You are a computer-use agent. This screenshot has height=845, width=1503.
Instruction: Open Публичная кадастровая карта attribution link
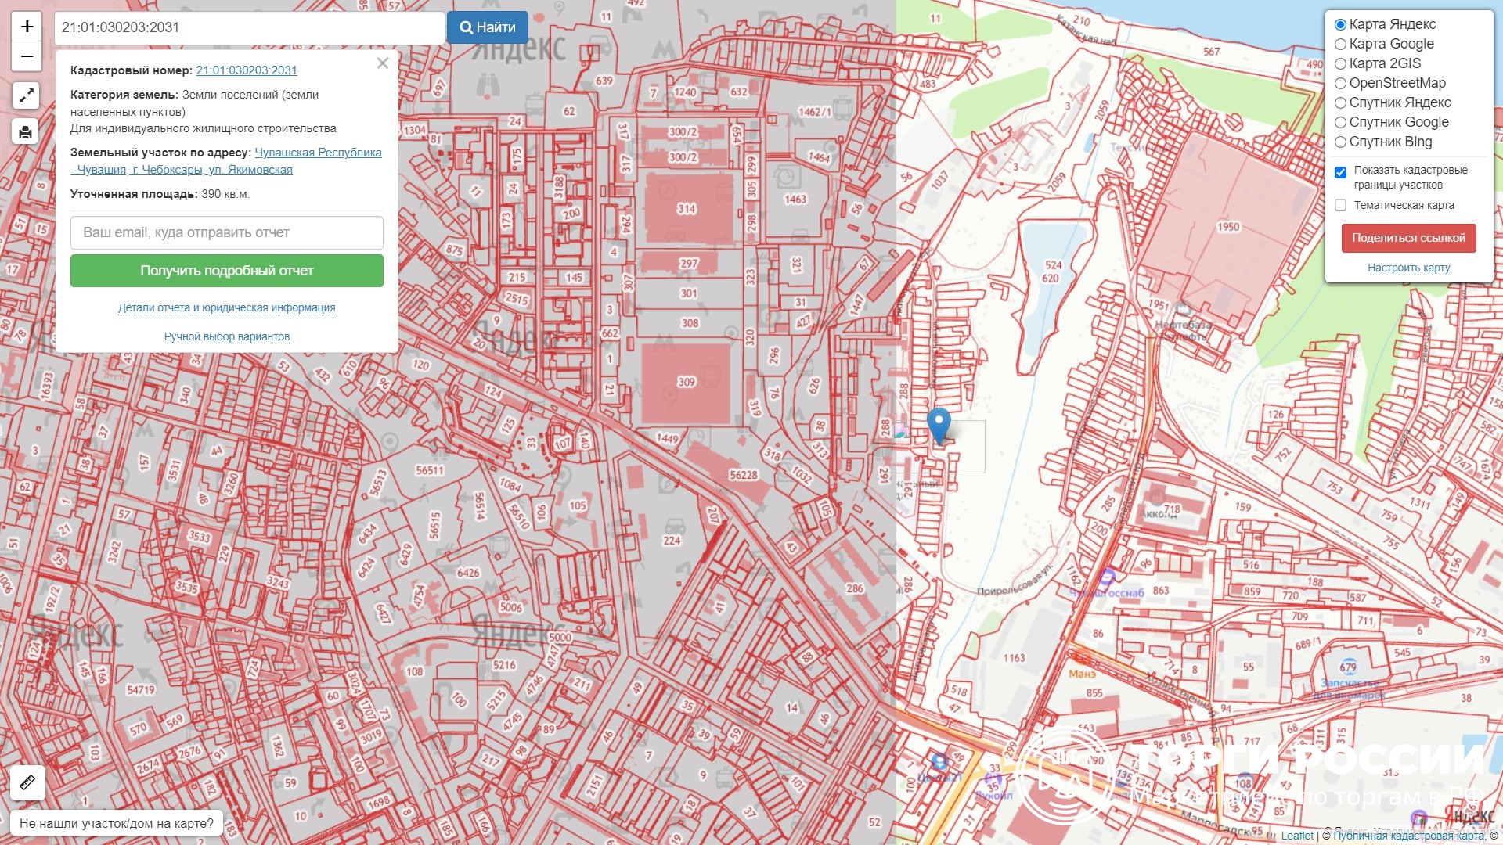click(x=1407, y=836)
